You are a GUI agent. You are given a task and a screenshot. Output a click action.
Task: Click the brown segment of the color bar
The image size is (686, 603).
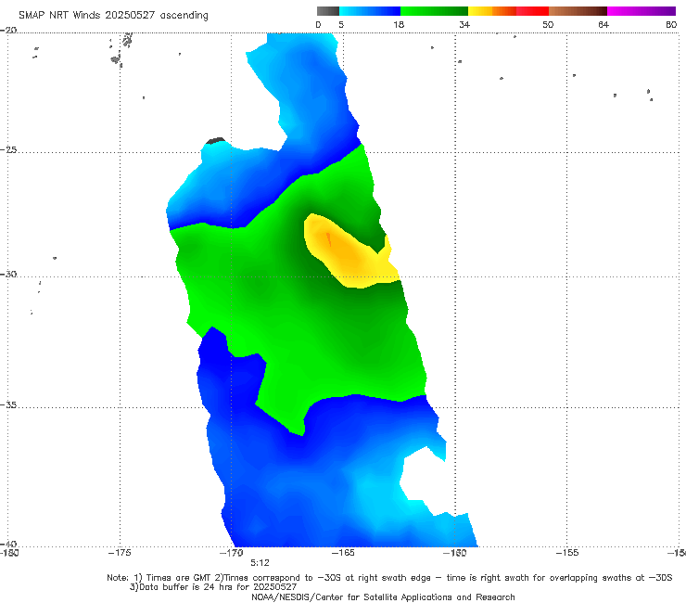(x=578, y=11)
